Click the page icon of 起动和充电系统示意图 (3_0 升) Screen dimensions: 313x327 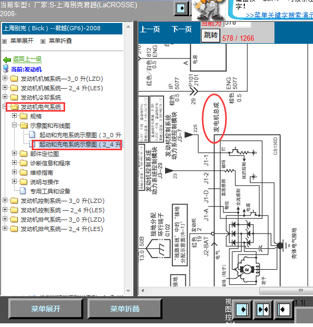tap(32, 135)
